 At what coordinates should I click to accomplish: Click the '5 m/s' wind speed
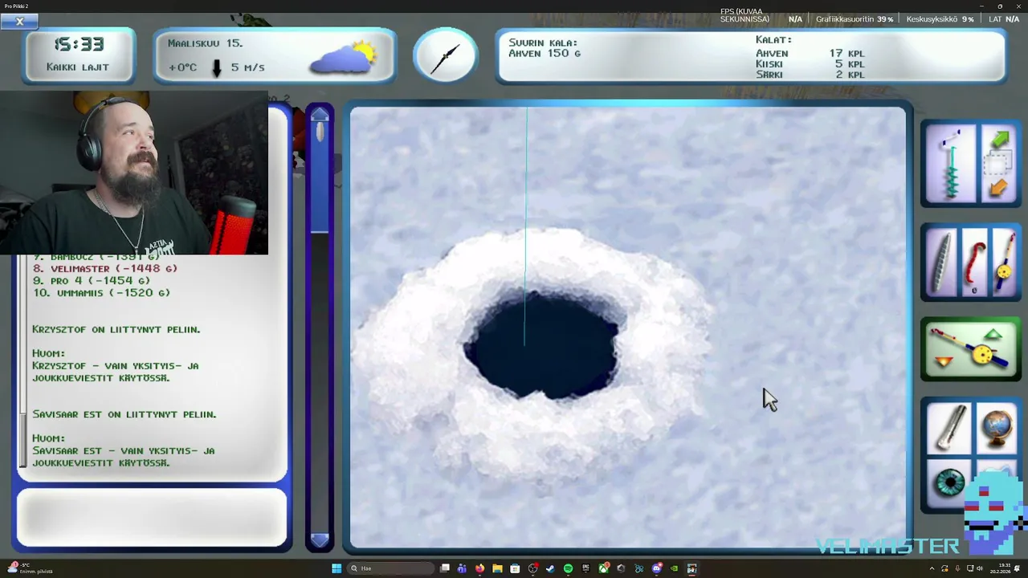click(x=247, y=67)
